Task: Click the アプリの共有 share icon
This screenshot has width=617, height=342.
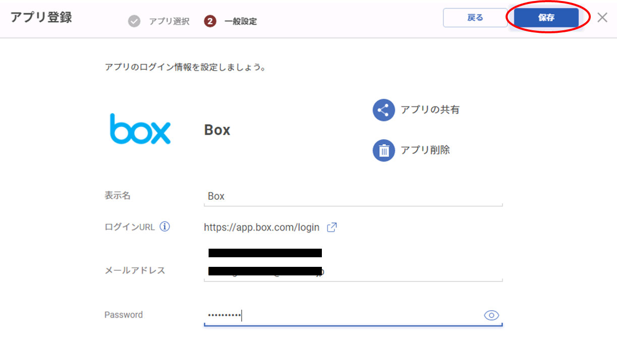Action: pyautogui.click(x=383, y=110)
